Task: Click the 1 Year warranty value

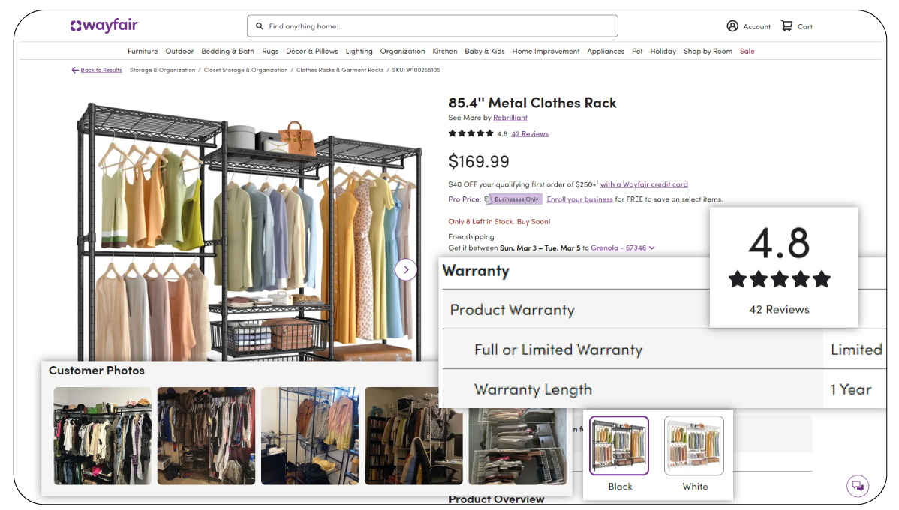Action: (x=851, y=390)
